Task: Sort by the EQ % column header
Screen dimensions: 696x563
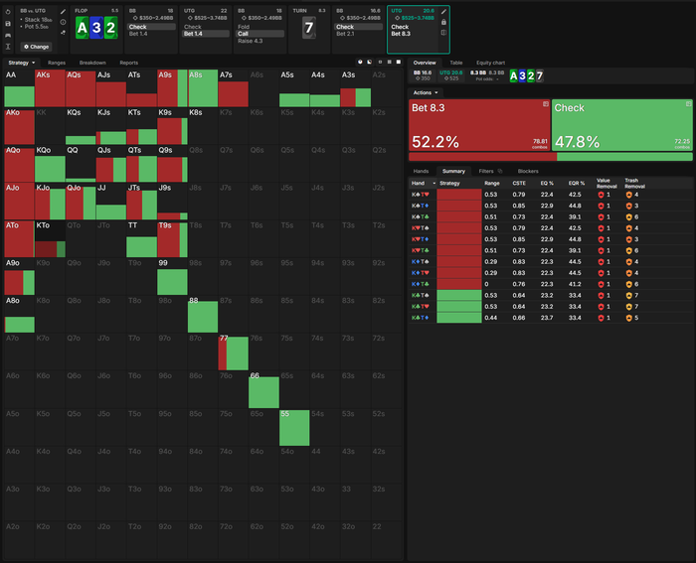Action: [547, 183]
